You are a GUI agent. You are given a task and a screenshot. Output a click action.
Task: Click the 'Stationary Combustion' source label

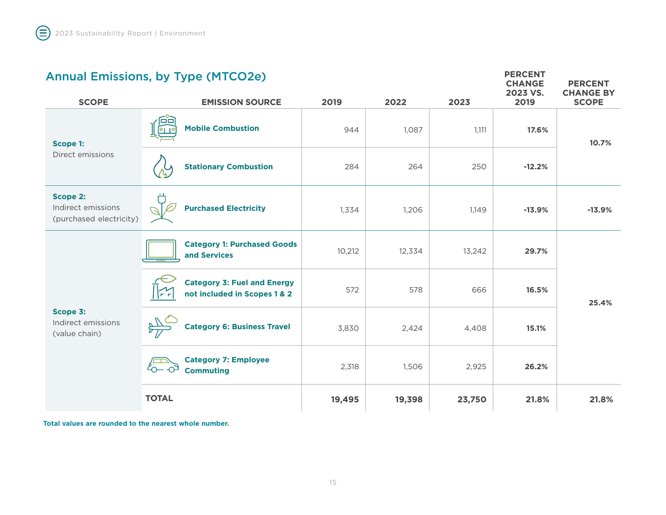point(228,167)
